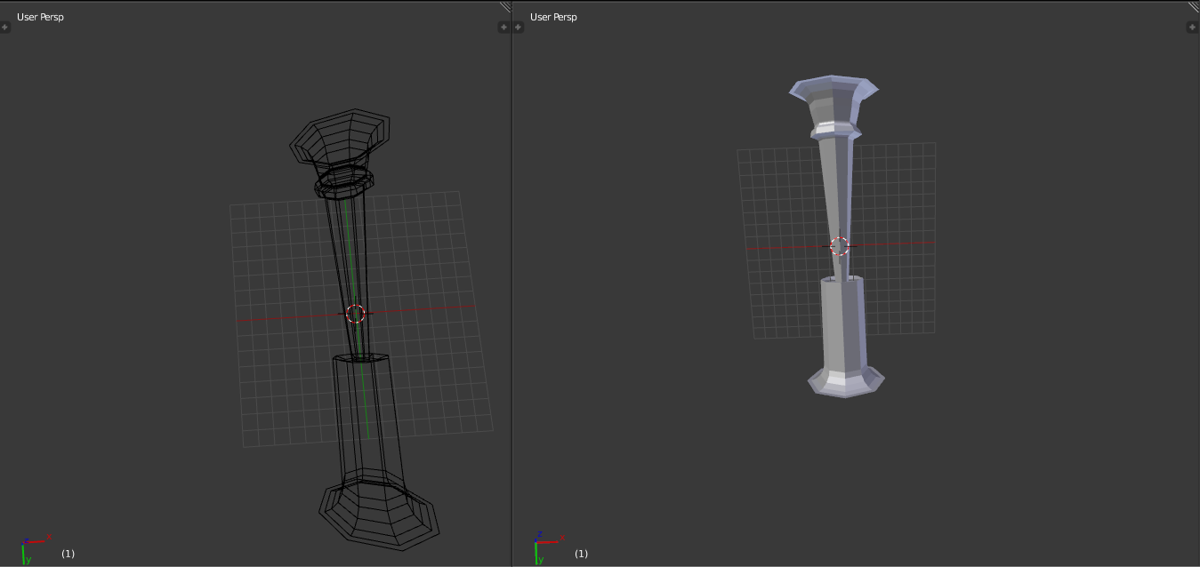Click the axis gizmo in right viewport
The image size is (1200, 567).
click(546, 547)
